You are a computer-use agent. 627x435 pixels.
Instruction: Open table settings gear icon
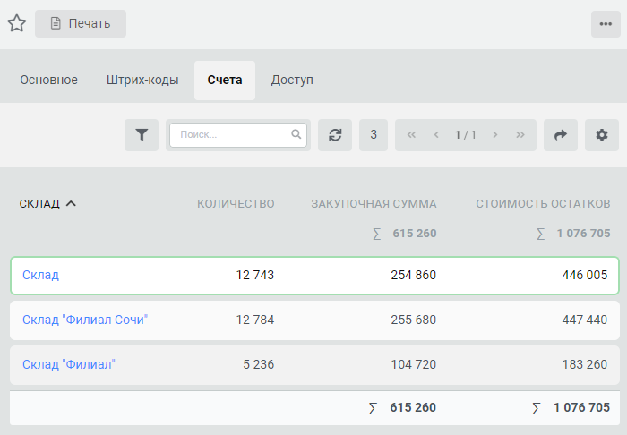pyautogui.click(x=602, y=135)
